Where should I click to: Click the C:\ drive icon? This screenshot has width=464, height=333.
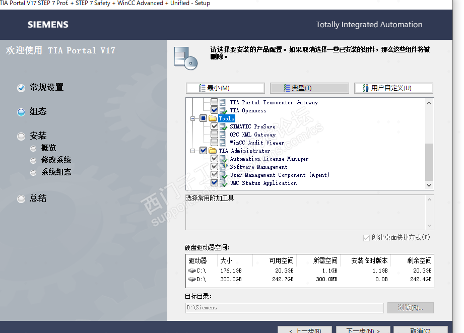click(192, 271)
